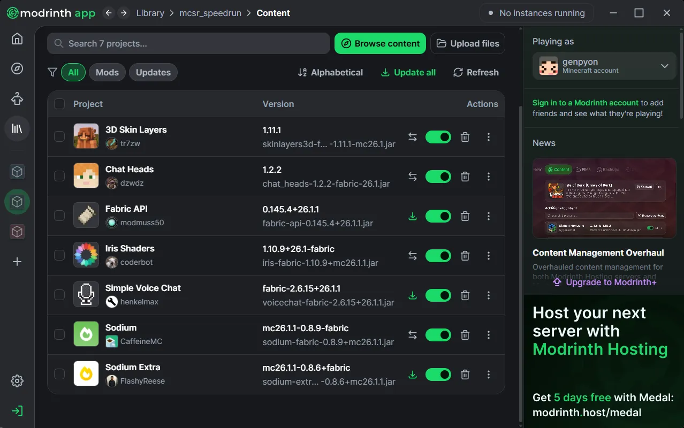The image size is (684, 428).
Task: Open the Discover content compass icon
Action: tap(17, 68)
